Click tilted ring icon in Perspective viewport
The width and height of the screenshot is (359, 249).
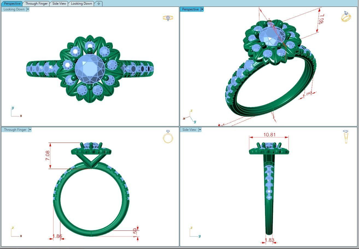[346, 16]
